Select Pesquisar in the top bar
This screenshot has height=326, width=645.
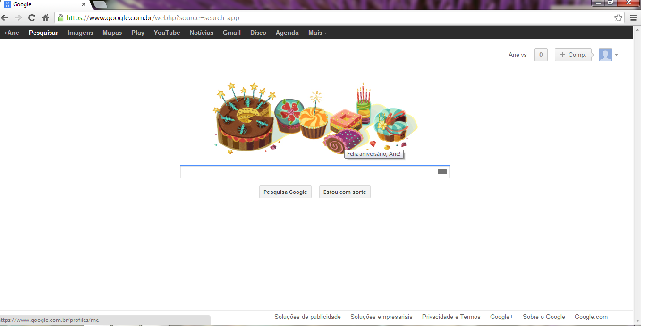(43, 33)
